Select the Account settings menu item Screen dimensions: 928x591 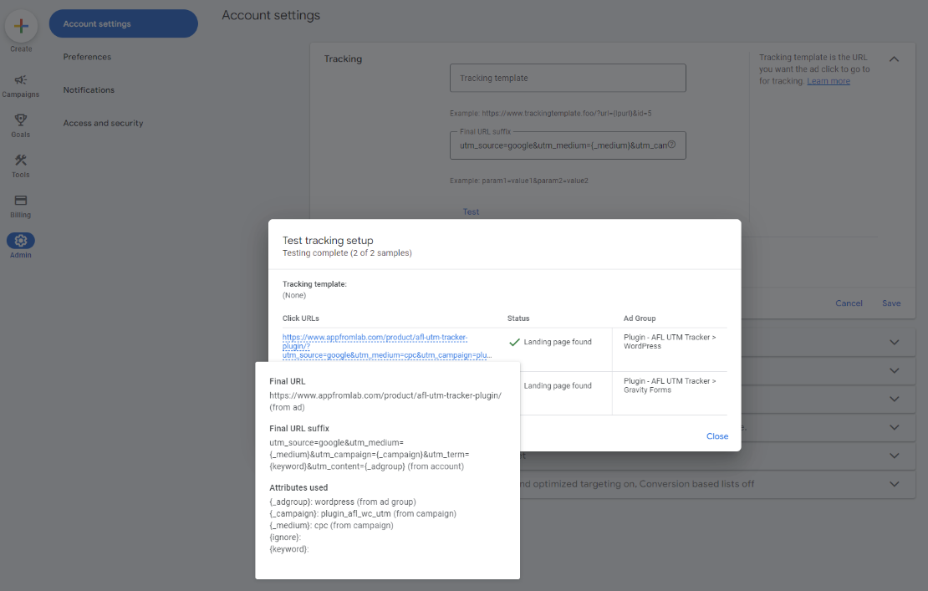(x=123, y=23)
